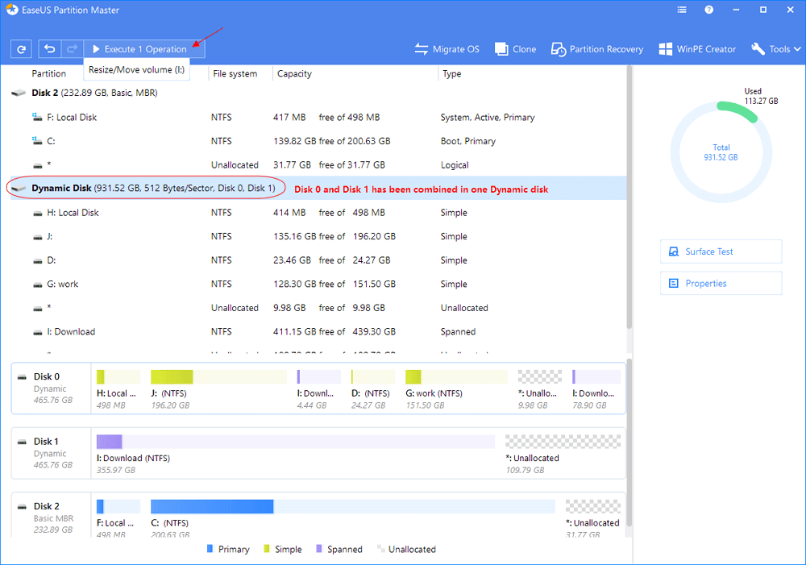Click the Capacity column header
Viewport: 806px width, 565px height.
coord(294,73)
